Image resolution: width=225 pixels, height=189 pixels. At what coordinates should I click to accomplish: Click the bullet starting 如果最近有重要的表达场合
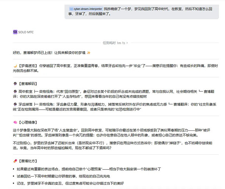[89, 169]
